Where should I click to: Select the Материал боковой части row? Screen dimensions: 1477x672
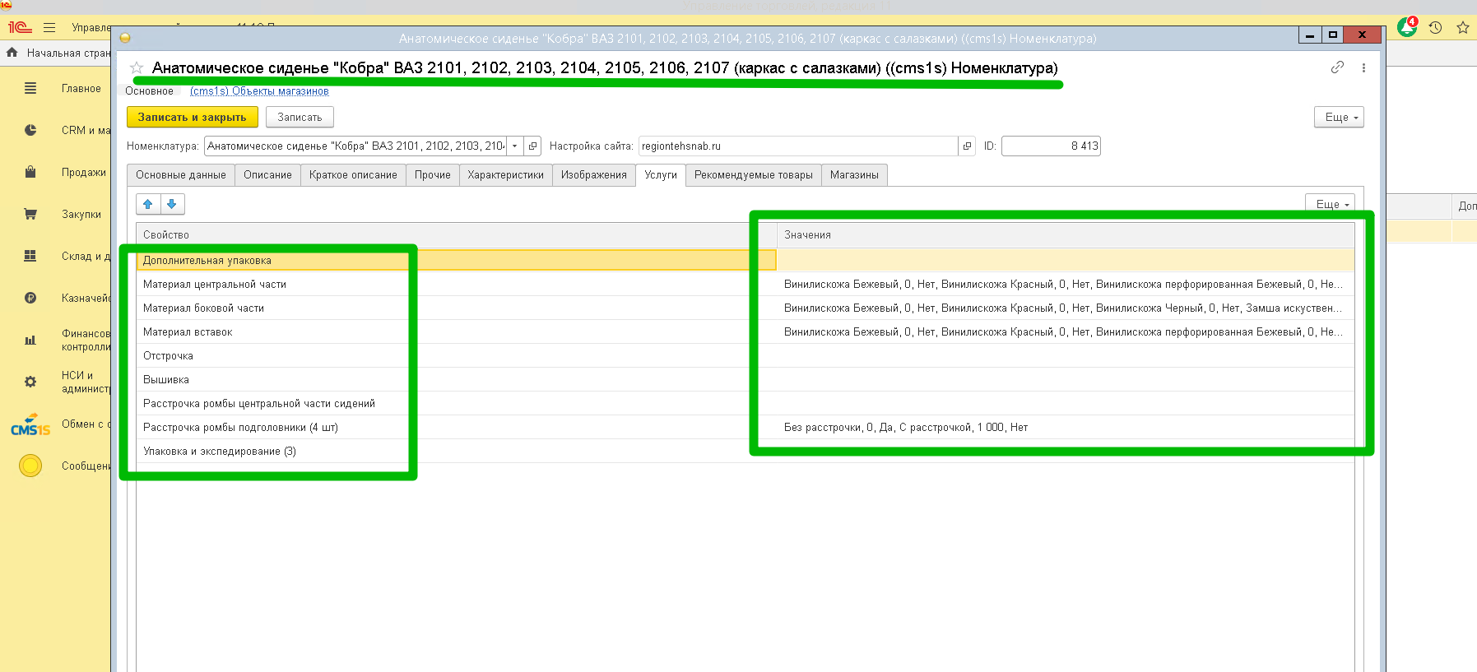click(x=204, y=308)
